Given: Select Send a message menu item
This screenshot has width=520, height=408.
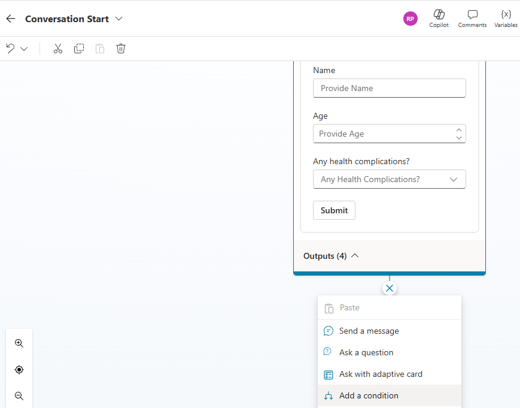Looking at the screenshot, I should 369,331.
